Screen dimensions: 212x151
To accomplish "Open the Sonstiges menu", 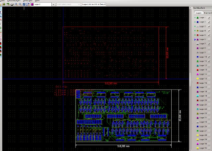I will 27,1.
